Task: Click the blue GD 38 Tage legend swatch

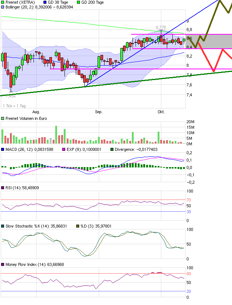Action: [45, 3]
